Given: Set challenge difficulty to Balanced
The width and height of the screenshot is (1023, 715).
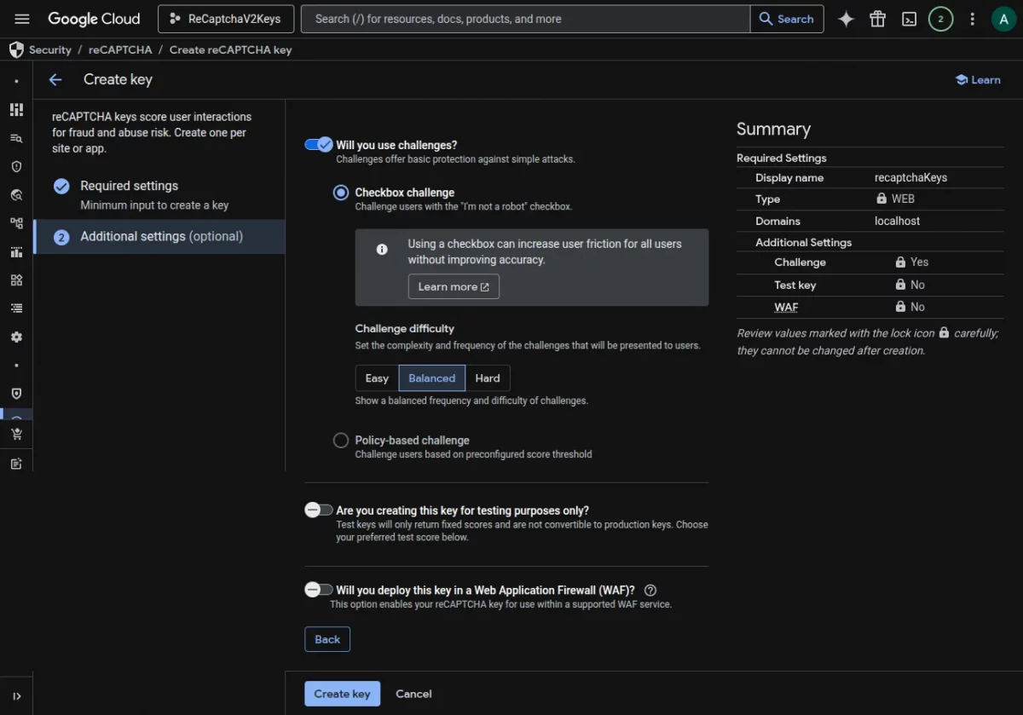Looking at the screenshot, I should (432, 378).
